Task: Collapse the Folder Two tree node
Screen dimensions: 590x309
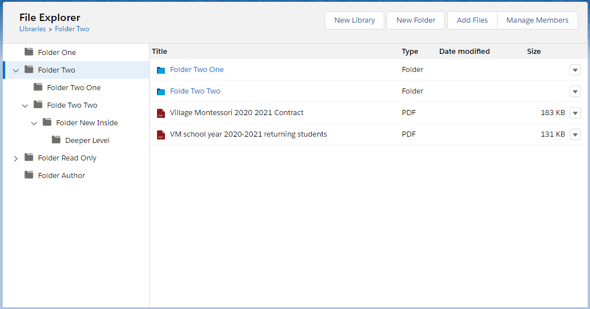Action: pyautogui.click(x=16, y=70)
